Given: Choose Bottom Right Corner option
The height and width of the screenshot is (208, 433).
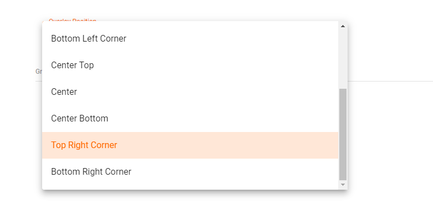Looking at the screenshot, I should pos(190,172).
